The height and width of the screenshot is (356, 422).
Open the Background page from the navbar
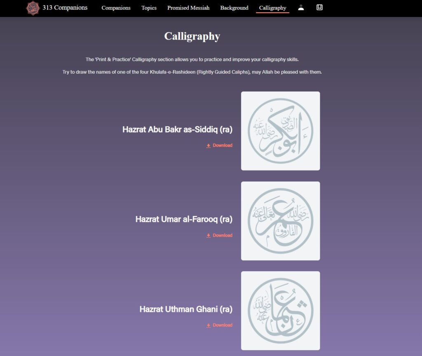234,8
